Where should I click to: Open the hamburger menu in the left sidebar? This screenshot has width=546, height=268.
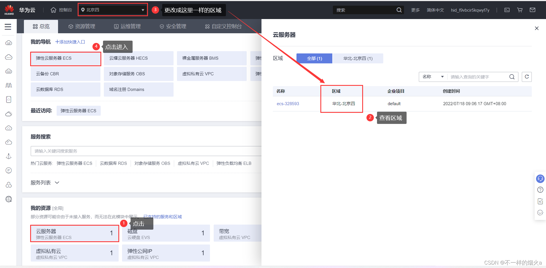[8, 27]
